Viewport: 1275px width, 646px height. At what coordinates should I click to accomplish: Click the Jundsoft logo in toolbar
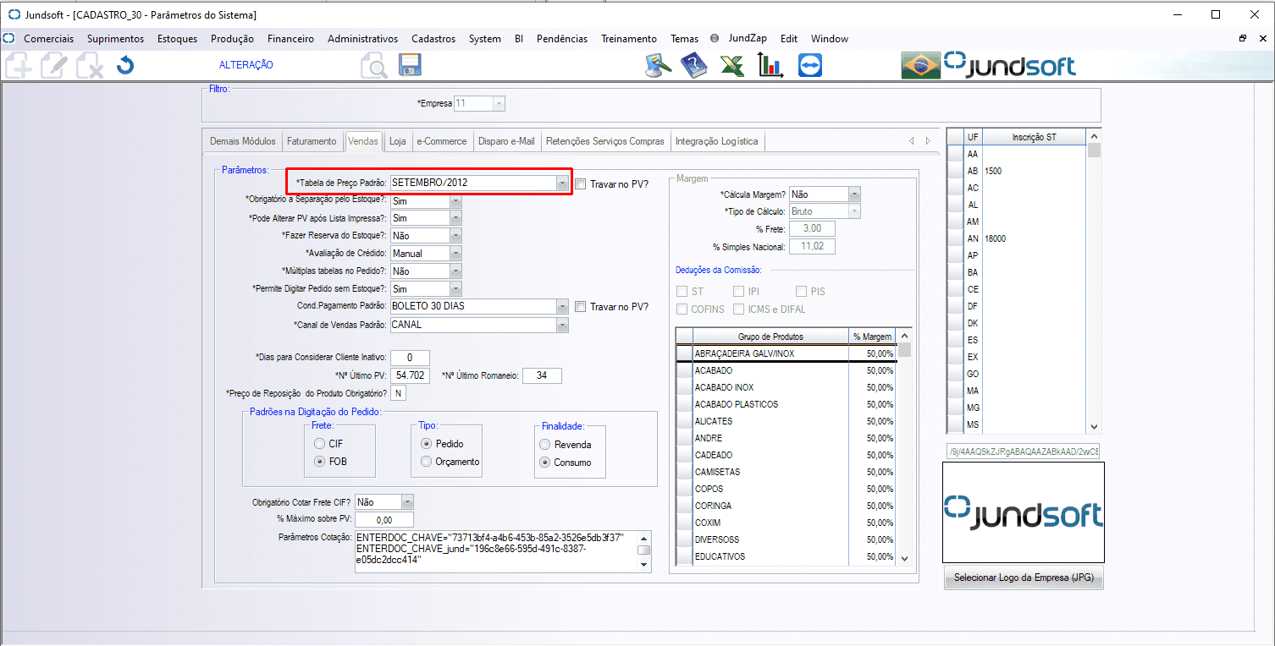click(x=1010, y=65)
